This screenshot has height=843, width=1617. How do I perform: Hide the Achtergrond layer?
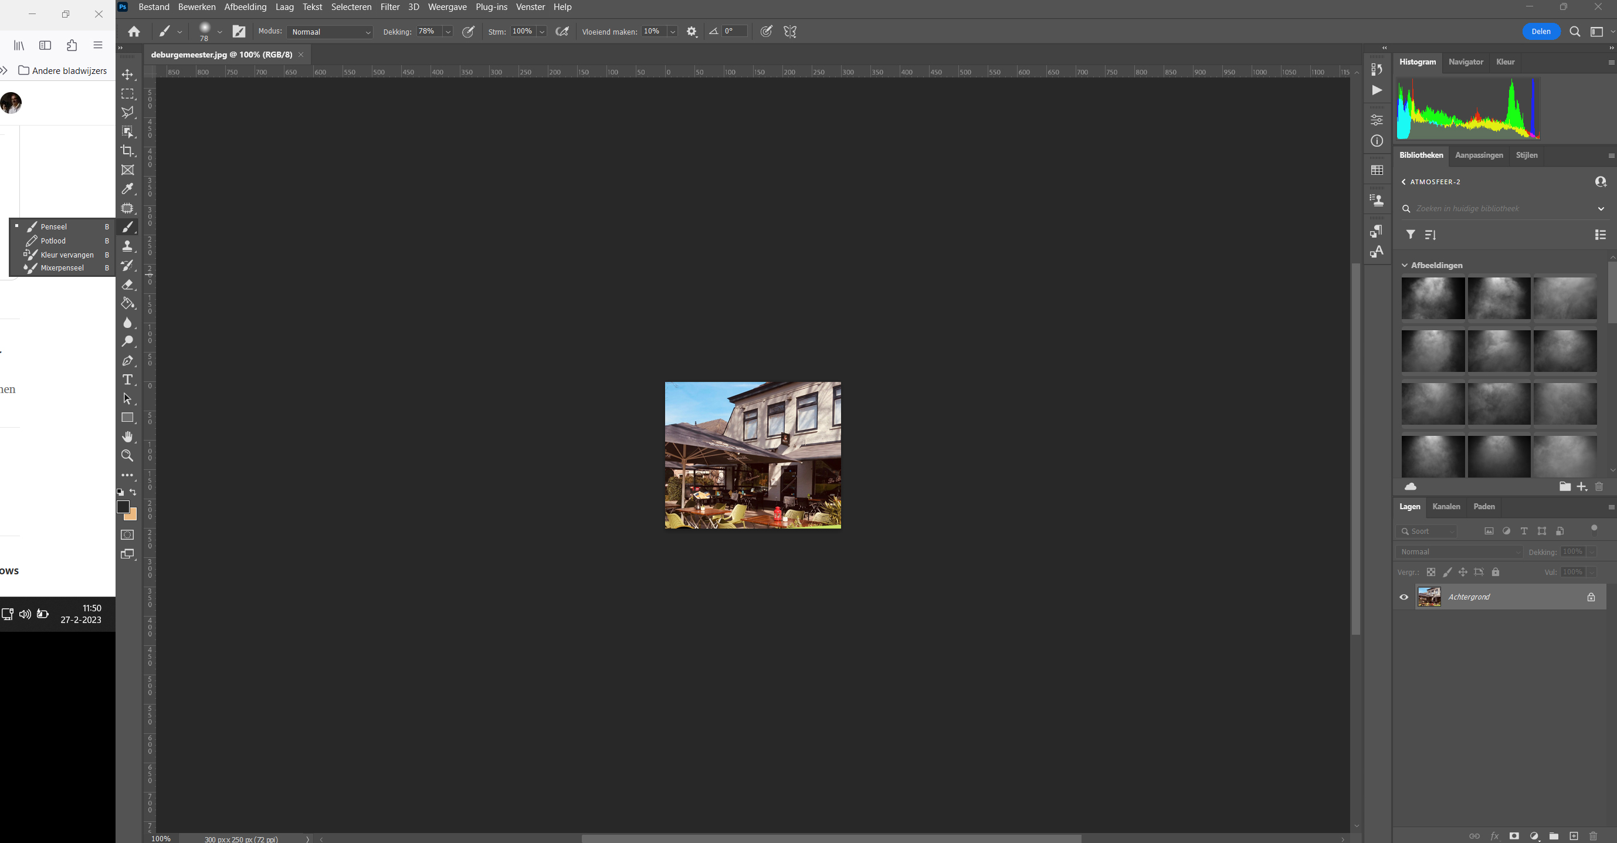1404,596
